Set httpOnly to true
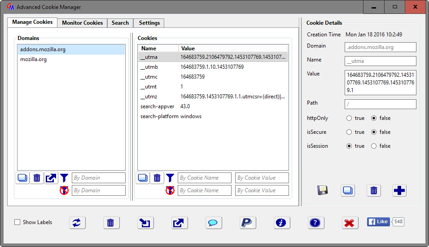The height and width of the screenshot is (247, 429). [349, 118]
